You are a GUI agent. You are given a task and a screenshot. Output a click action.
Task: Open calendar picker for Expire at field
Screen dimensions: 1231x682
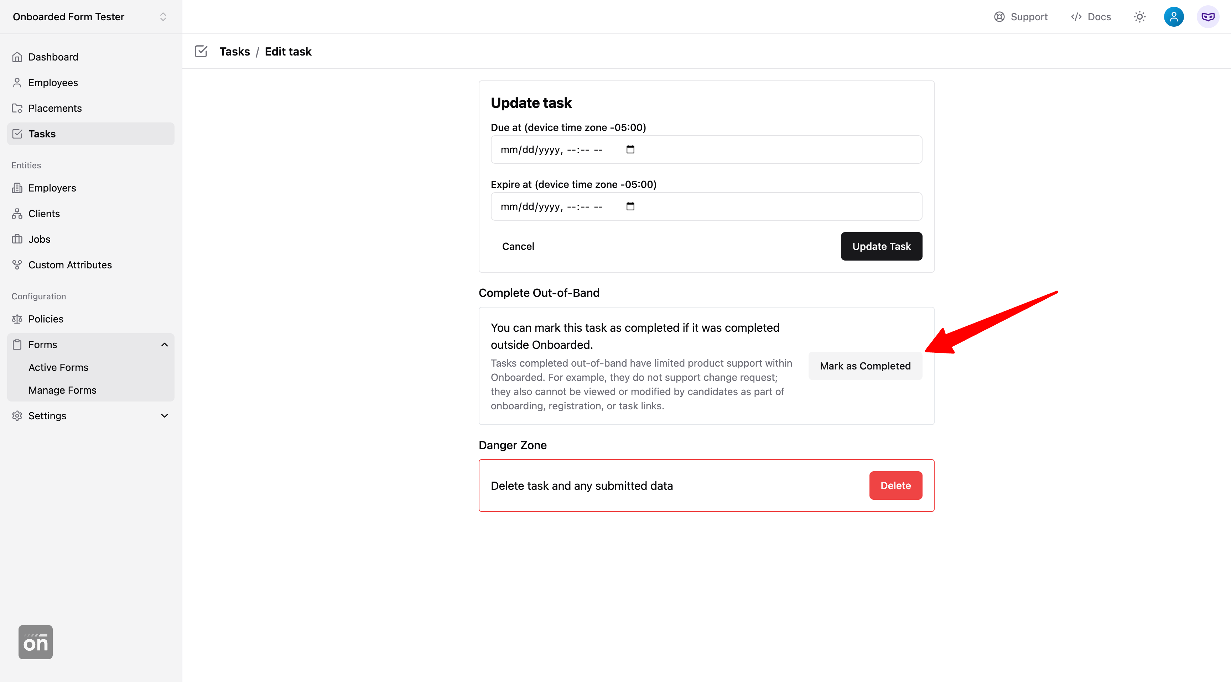click(630, 206)
